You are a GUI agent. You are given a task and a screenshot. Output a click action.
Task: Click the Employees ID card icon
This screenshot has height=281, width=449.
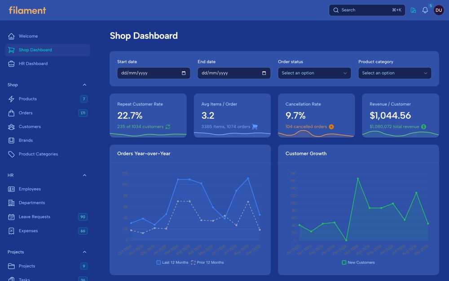click(x=11, y=189)
